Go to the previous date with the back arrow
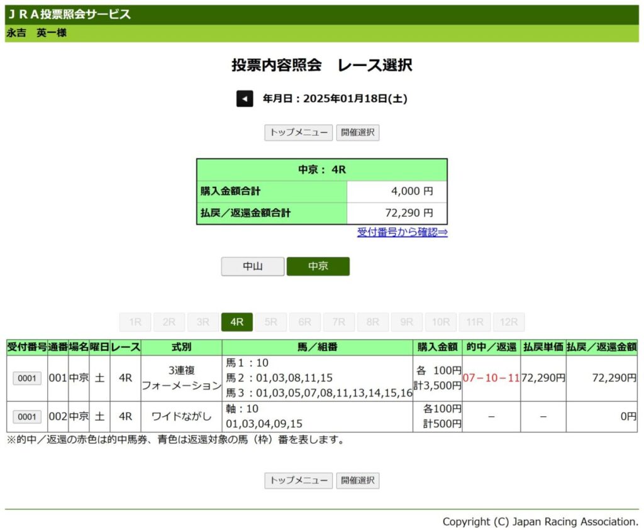This screenshot has height=530, width=644. (245, 99)
